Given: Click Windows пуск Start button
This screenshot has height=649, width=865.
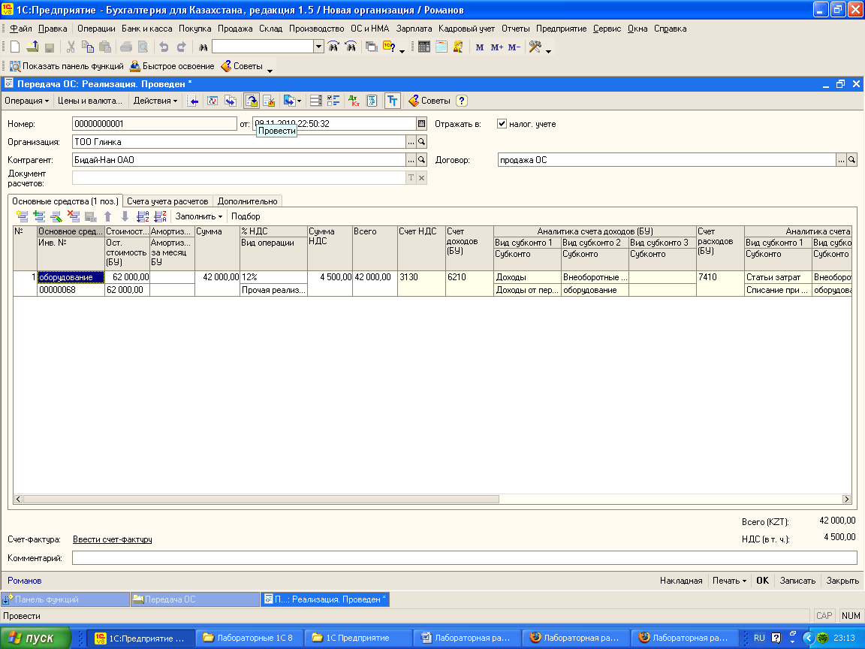Looking at the screenshot, I should [36, 638].
